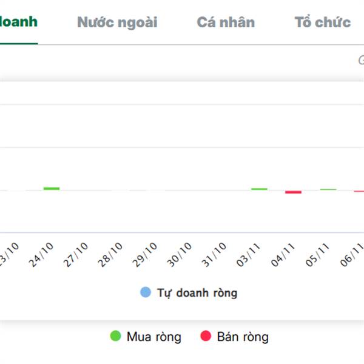Click the green Mua ròng legend dot

[x=115, y=336]
